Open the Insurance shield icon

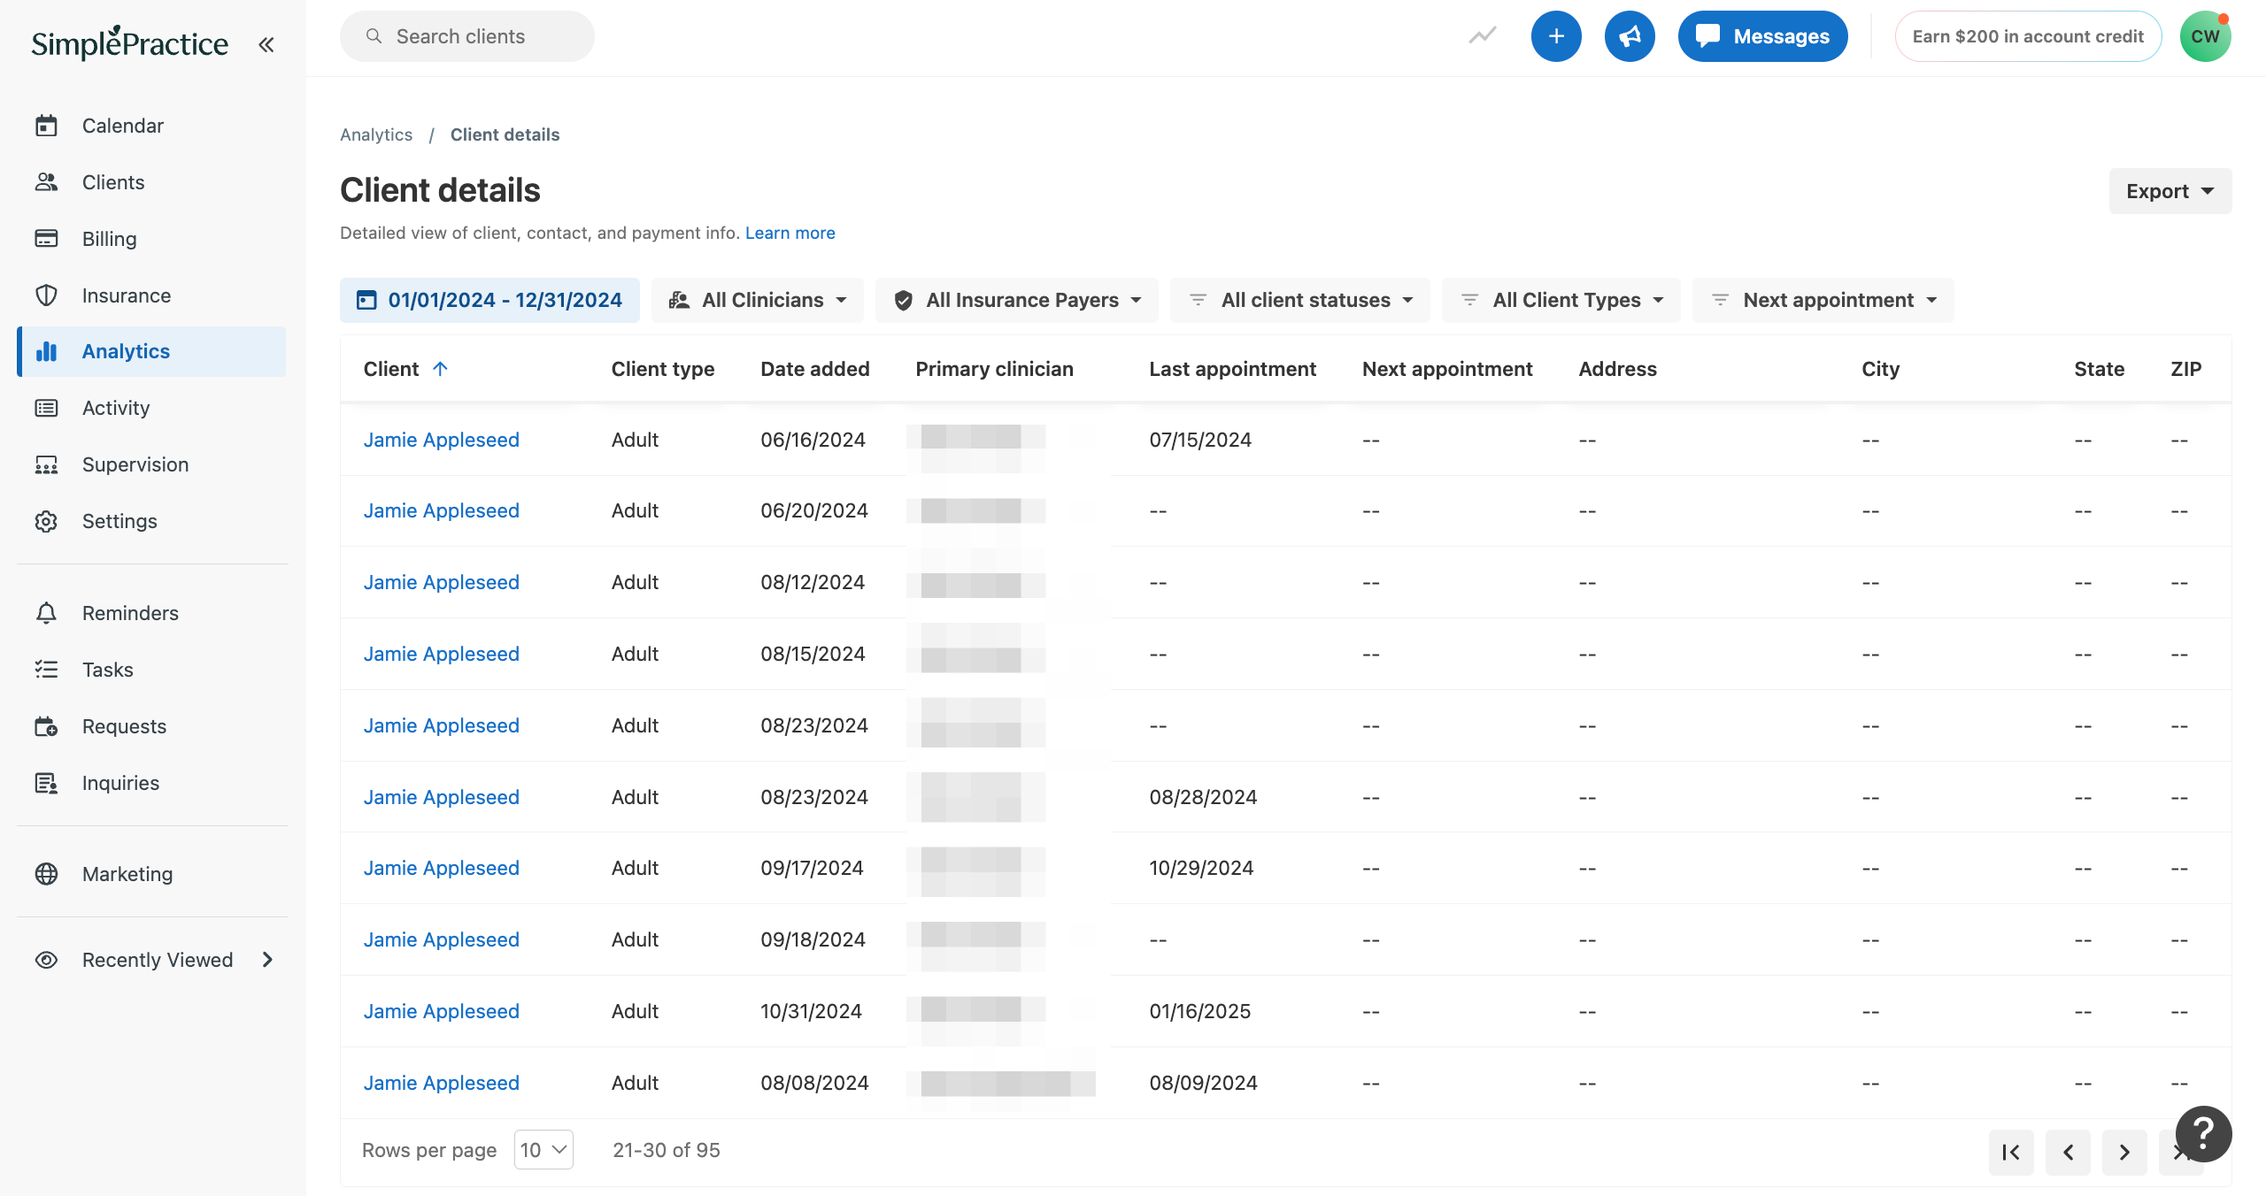click(x=46, y=295)
